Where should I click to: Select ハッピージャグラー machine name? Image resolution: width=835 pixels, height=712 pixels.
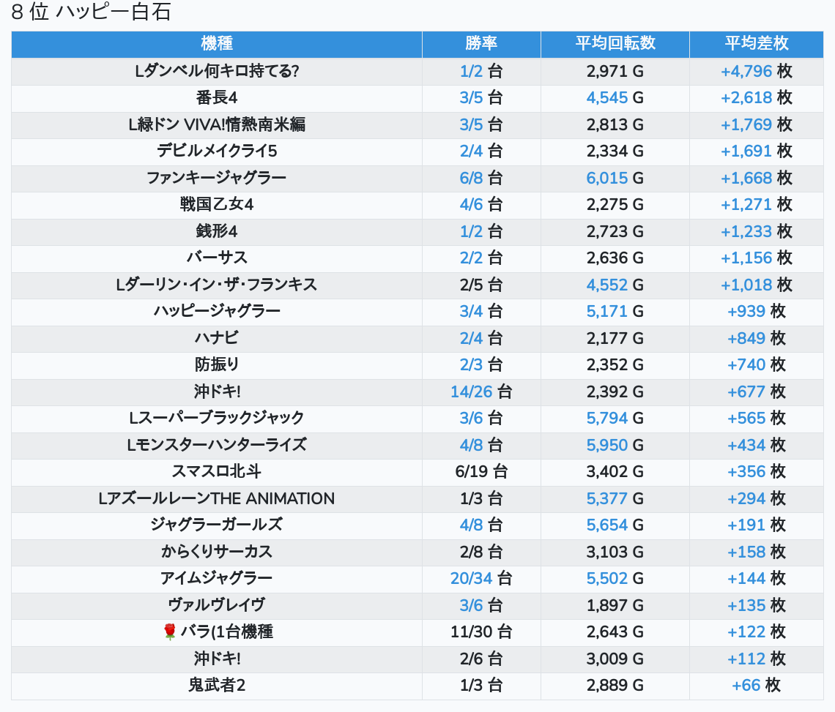[217, 311]
